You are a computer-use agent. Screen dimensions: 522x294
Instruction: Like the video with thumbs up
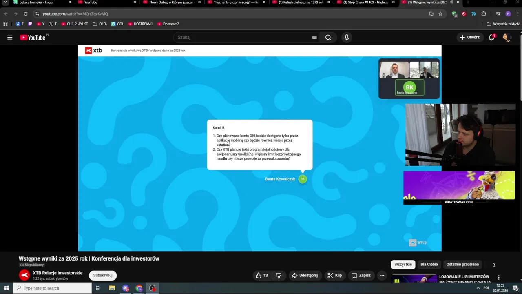coord(262,276)
